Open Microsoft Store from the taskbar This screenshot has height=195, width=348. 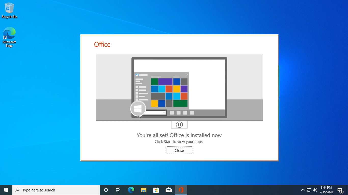[156, 190]
